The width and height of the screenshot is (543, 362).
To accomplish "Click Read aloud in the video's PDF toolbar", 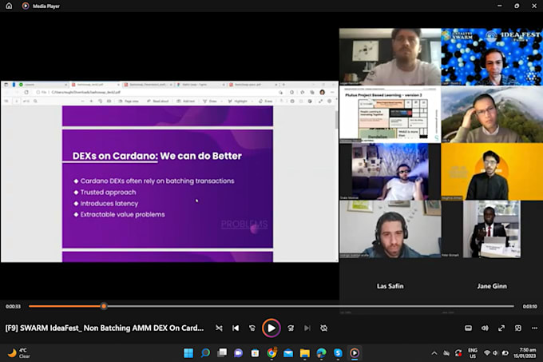I will click(x=157, y=101).
